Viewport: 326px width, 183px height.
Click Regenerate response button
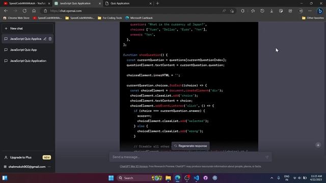click(191, 146)
